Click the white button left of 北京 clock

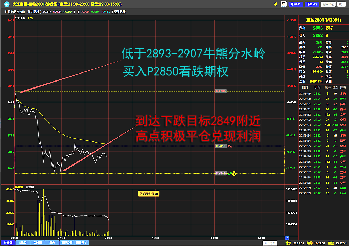(270, 243)
